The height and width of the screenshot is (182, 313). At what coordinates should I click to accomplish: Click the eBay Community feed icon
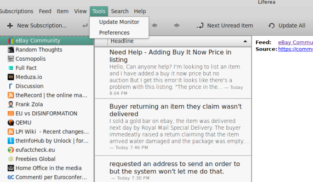11,41
